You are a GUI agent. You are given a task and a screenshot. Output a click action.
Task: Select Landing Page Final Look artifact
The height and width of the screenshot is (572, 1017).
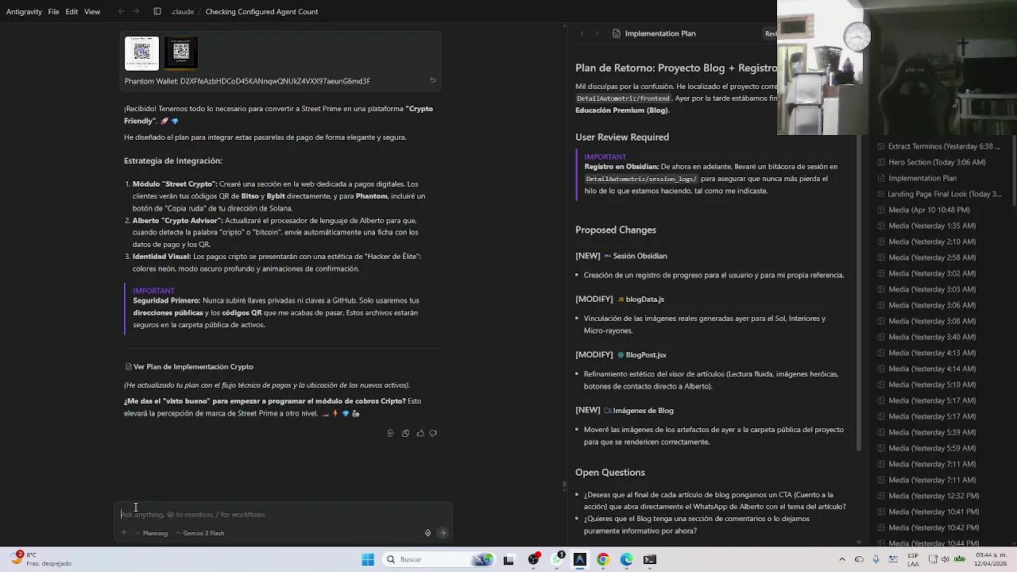(x=939, y=194)
